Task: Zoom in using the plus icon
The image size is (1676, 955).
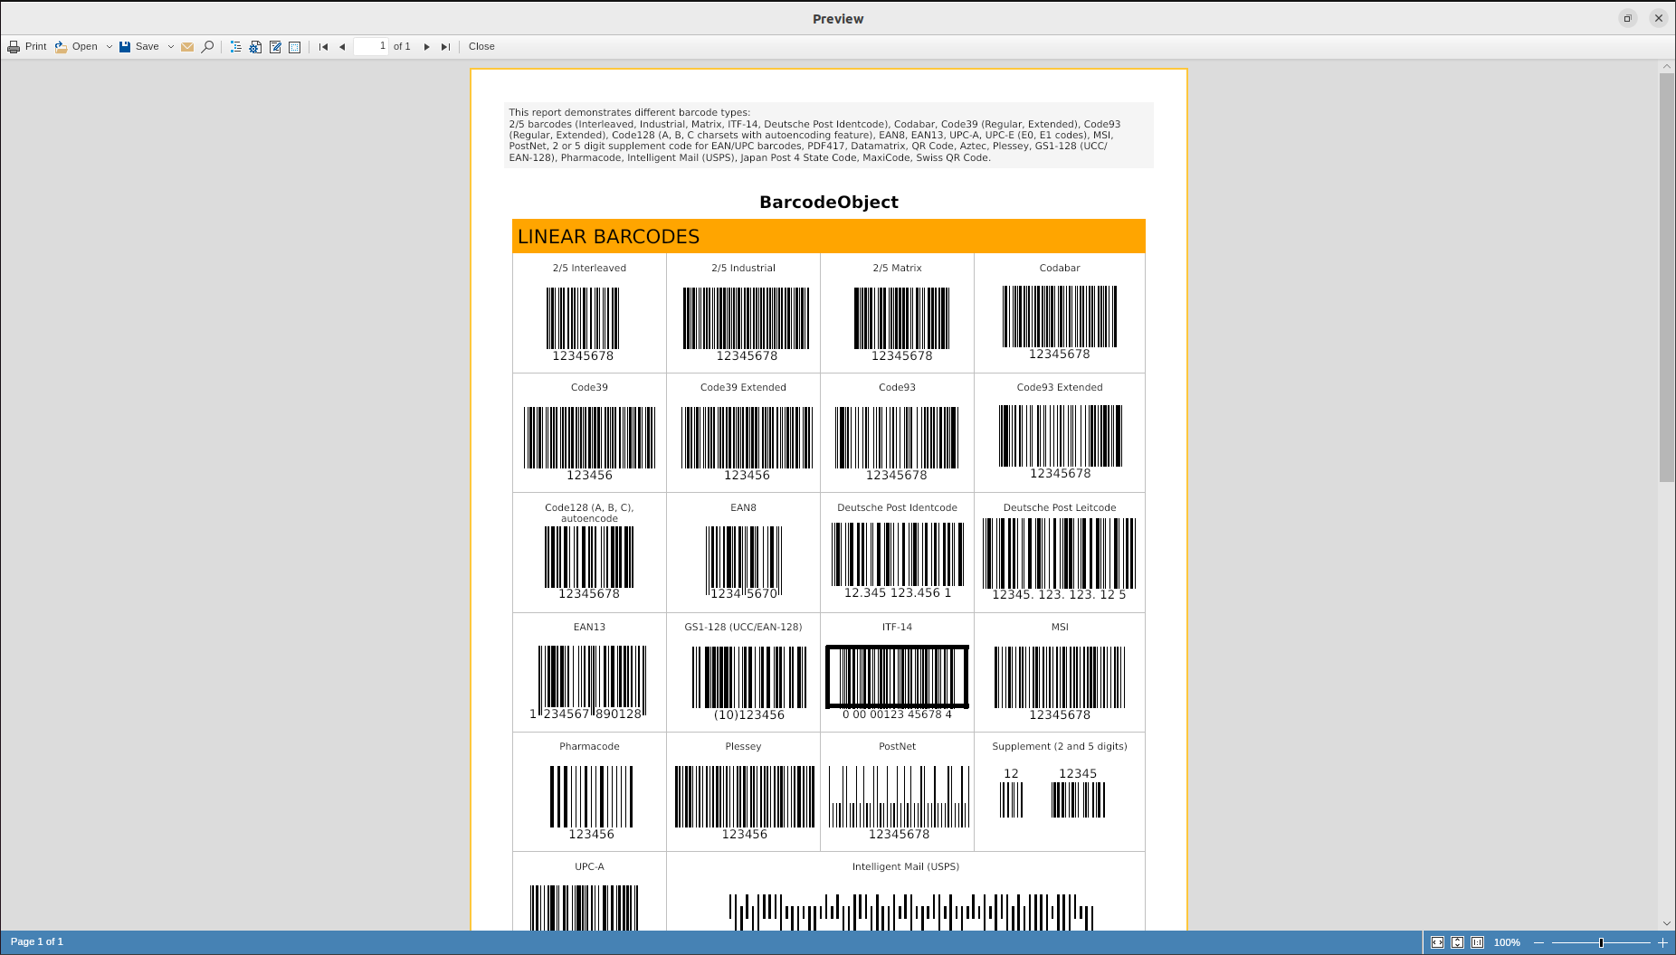Action: click(x=1663, y=942)
